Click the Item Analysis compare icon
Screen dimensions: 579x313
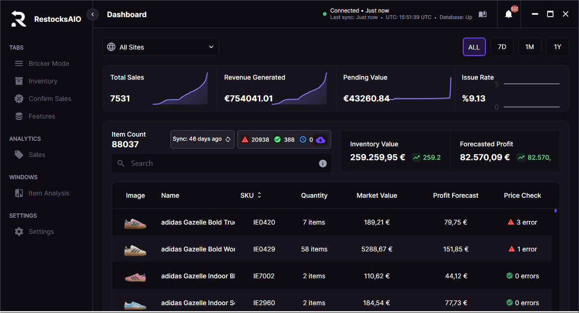(19, 193)
